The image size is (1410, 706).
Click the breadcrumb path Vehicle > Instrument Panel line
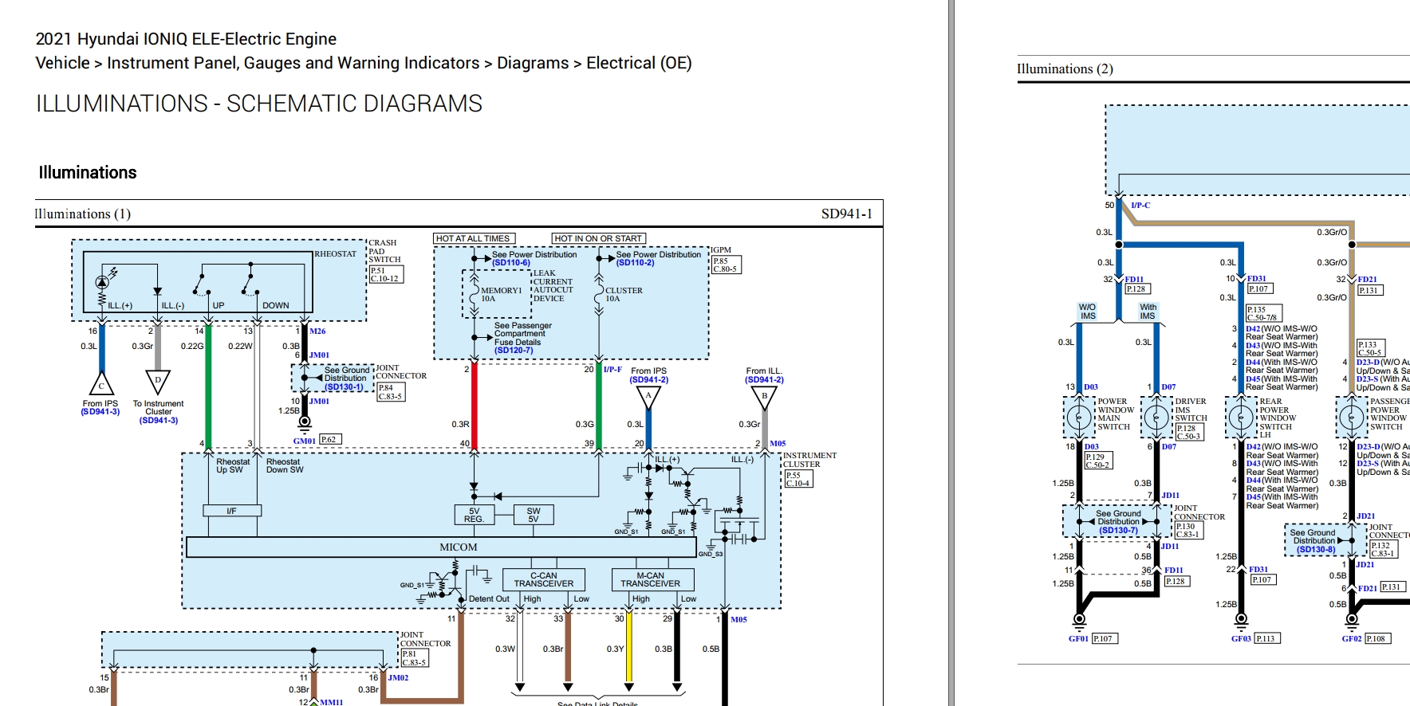click(x=364, y=63)
